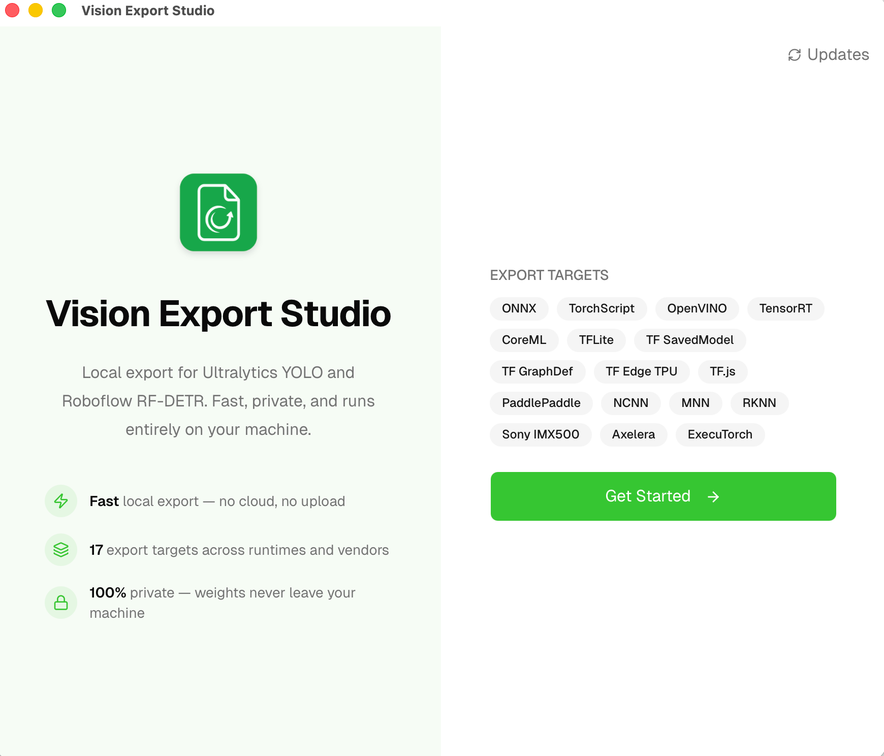Viewport: 884px width, 756px height.
Task: Select the ONNX export target chip
Action: click(519, 308)
